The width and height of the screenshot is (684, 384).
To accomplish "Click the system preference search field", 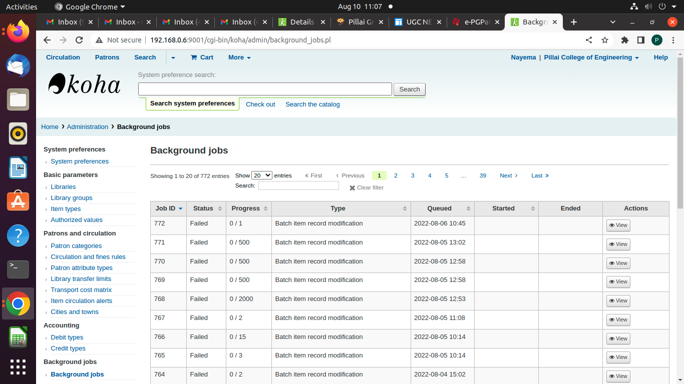I will [265, 89].
